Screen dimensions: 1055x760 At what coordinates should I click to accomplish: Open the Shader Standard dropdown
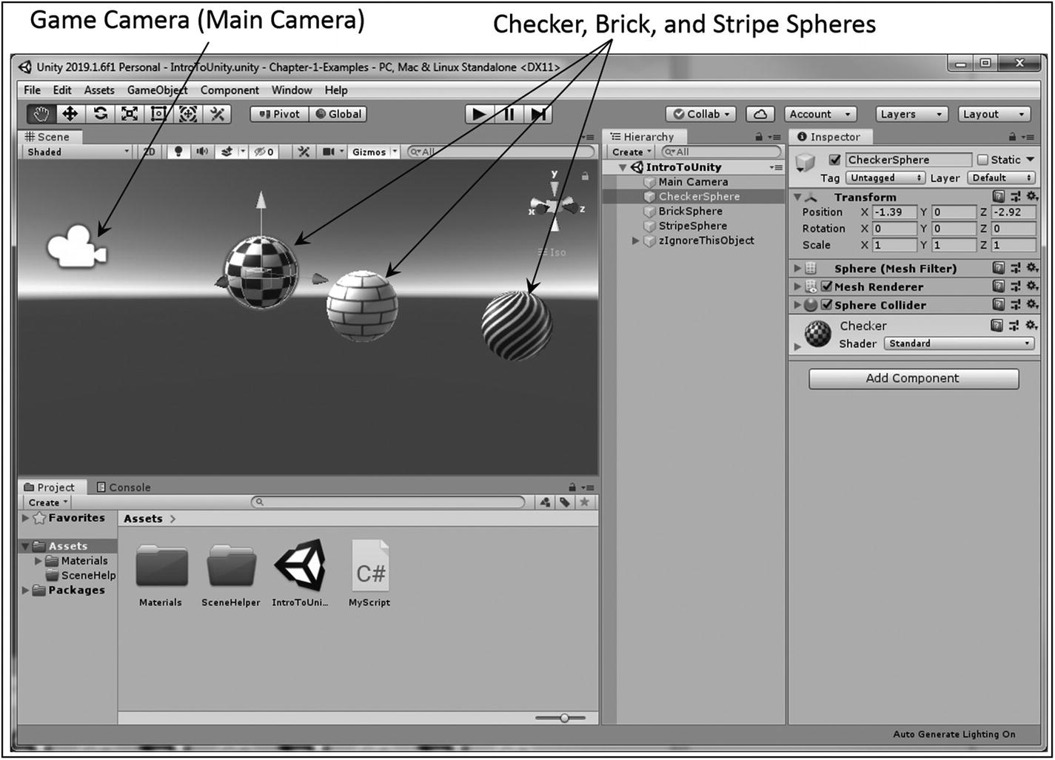pyautogui.click(x=959, y=343)
